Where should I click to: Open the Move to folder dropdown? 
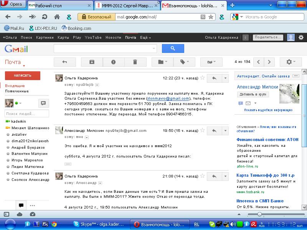click(x=162, y=62)
